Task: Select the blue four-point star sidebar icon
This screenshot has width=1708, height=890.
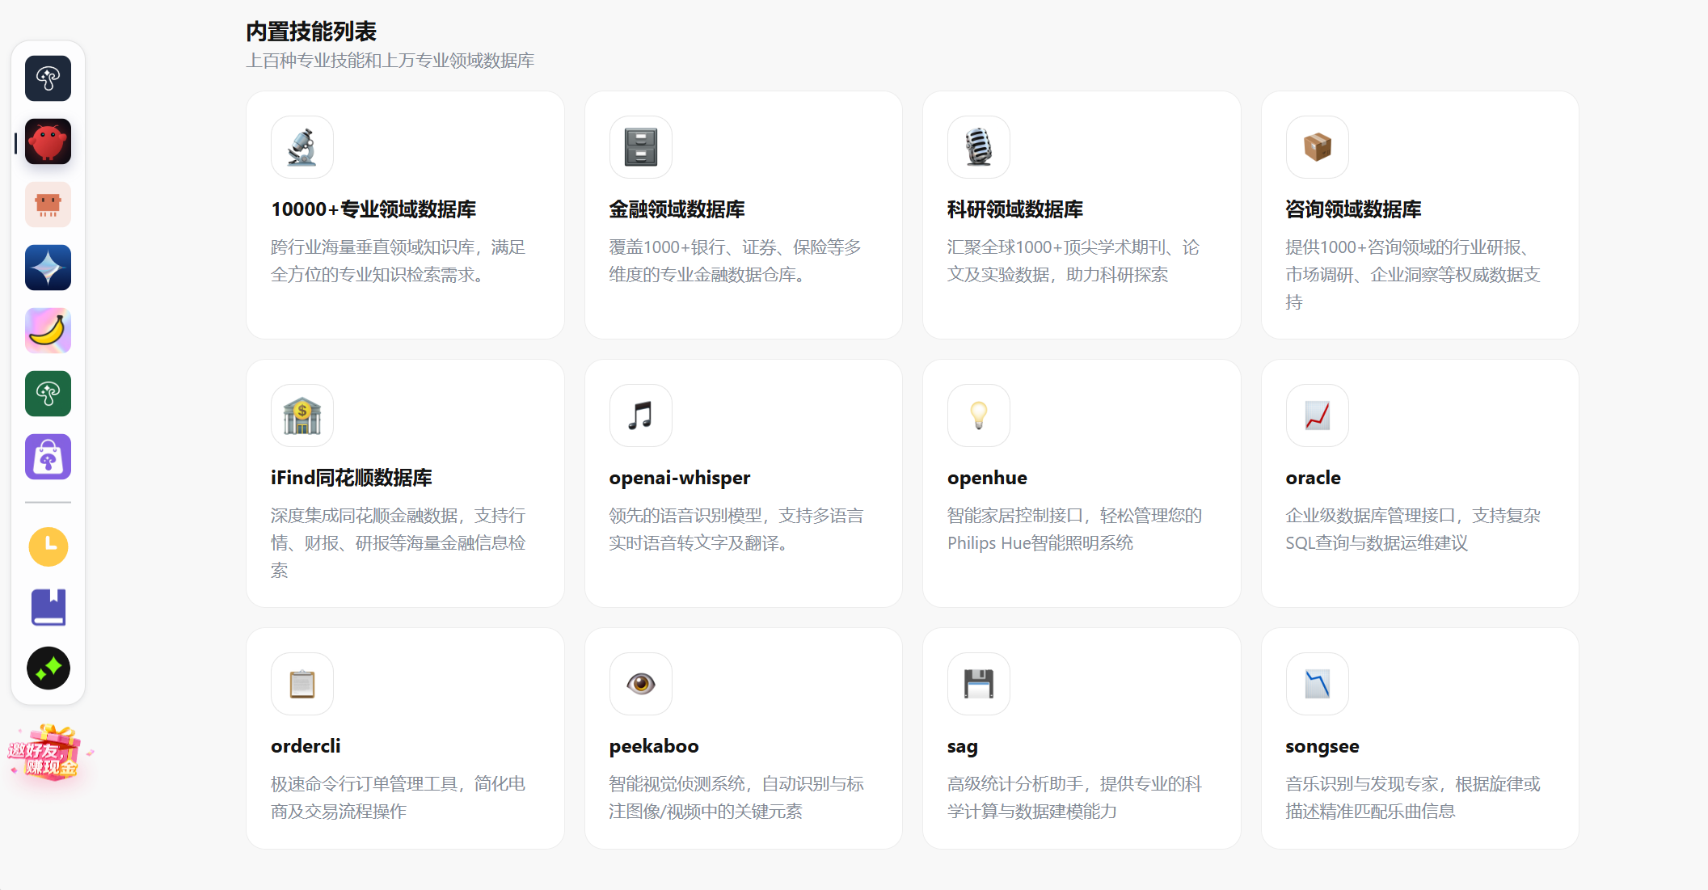Action: 48,268
